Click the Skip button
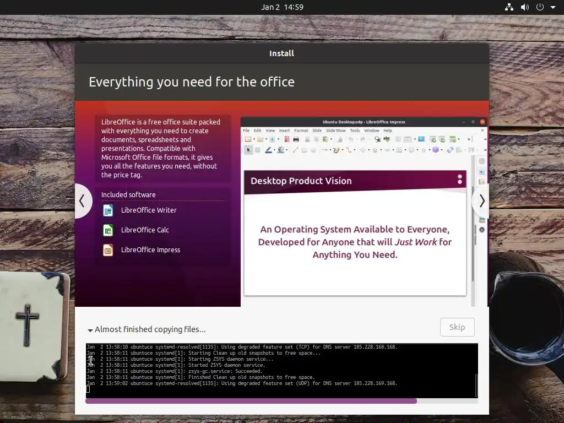The height and width of the screenshot is (423, 564). [457, 327]
